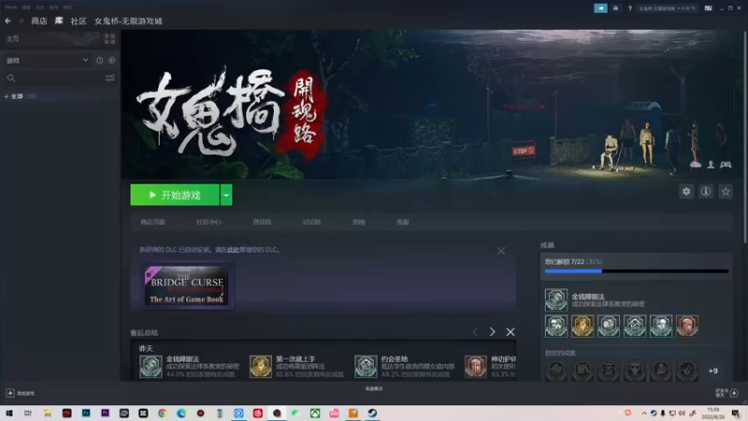Viewport: 748px width, 421px height.
Task: Open the announcements megaphone button
Action: [x=600, y=8]
